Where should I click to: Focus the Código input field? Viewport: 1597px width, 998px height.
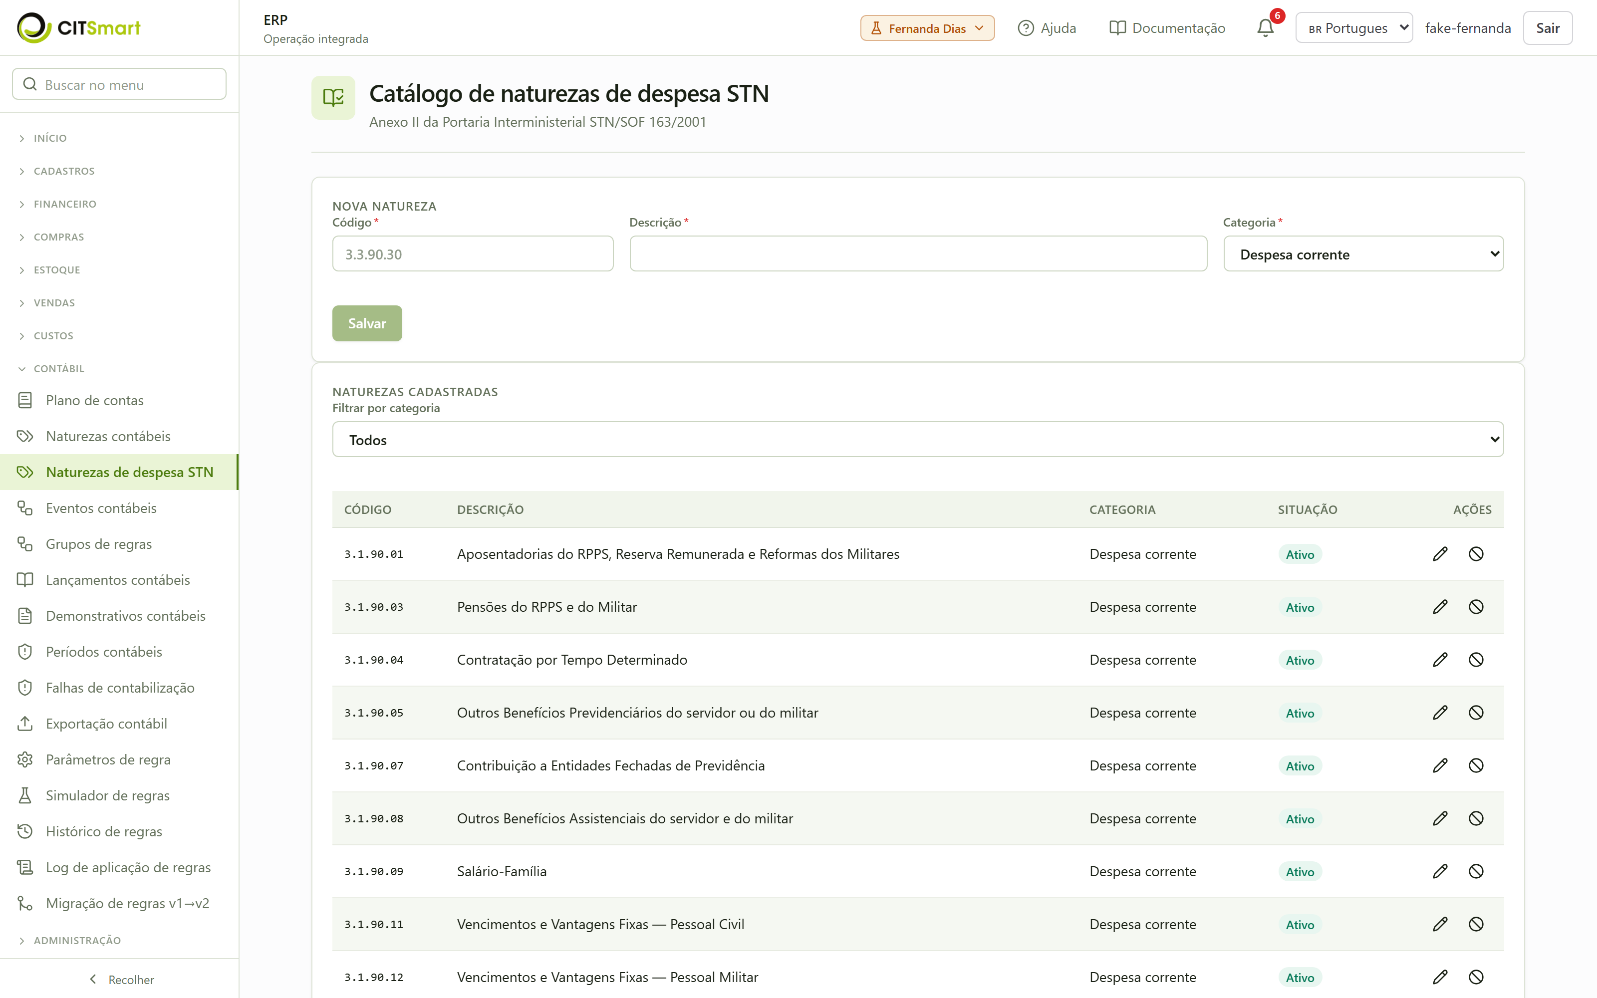[x=473, y=254]
